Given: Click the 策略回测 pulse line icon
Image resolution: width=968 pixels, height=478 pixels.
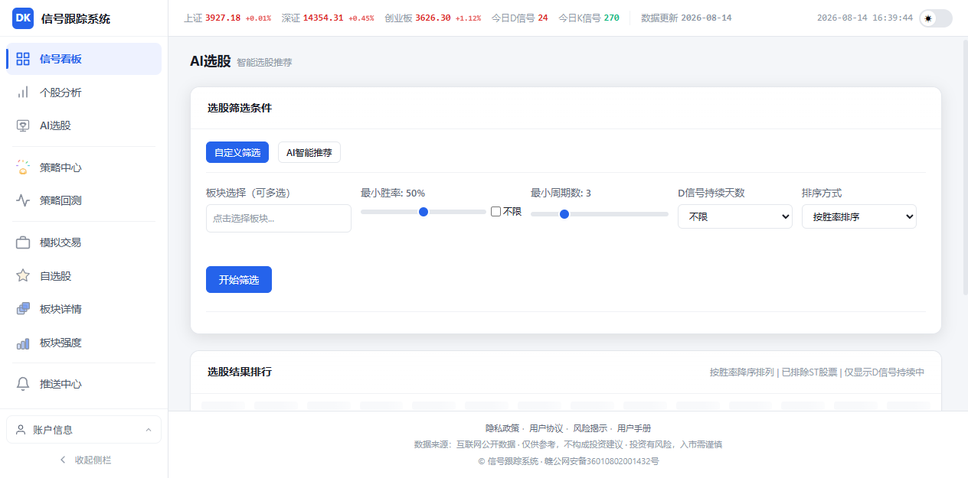Looking at the screenshot, I should [x=23, y=200].
